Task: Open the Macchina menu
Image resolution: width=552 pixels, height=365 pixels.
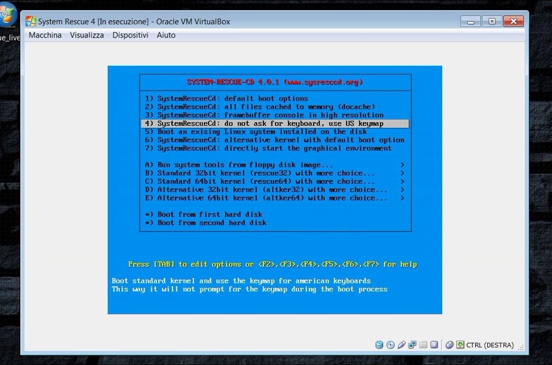Action: [45, 35]
